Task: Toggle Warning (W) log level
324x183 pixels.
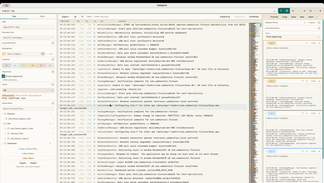Action: point(32,66)
